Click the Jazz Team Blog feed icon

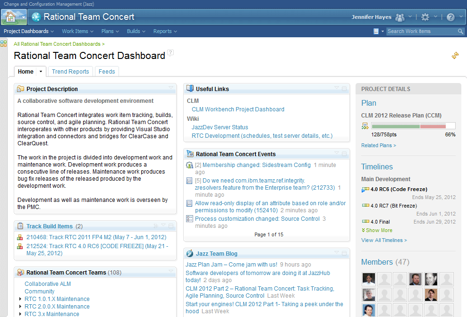pos(190,254)
